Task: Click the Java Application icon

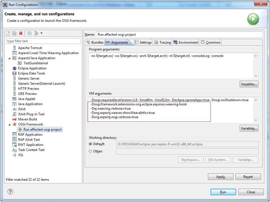Action: coord(14,104)
